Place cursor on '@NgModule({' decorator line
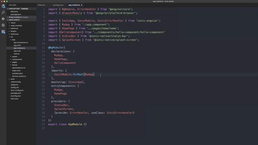Viewport: 258px width, 145px height. (56, 48)
